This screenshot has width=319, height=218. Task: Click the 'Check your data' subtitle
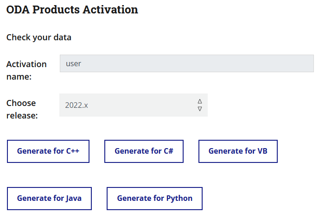[39, 37]
